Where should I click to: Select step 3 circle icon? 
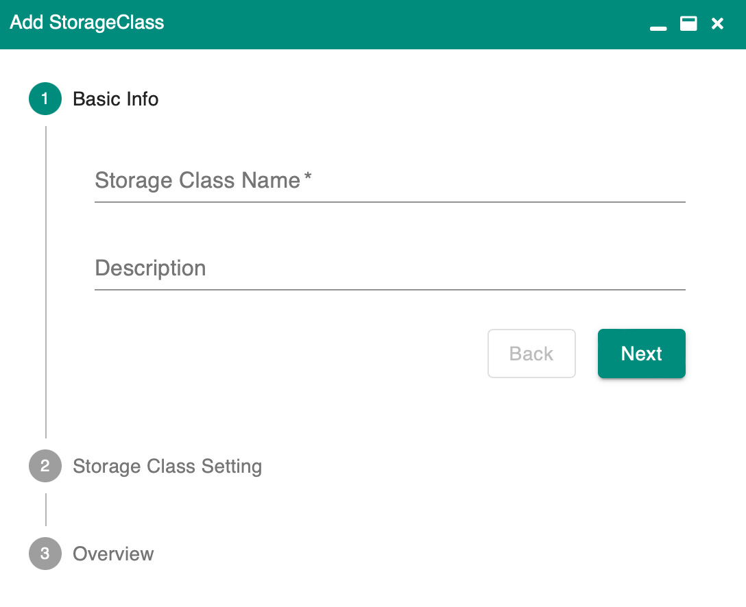coord(45,554)
